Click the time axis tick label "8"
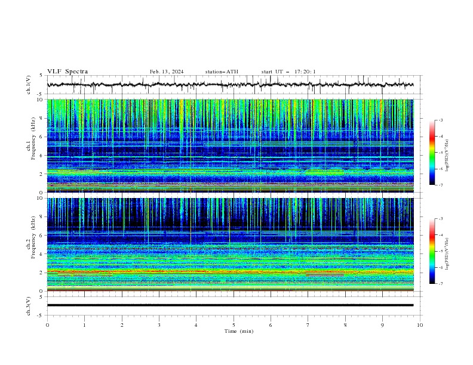This screenshot has height=365, width=473. [x=345, y=325]
